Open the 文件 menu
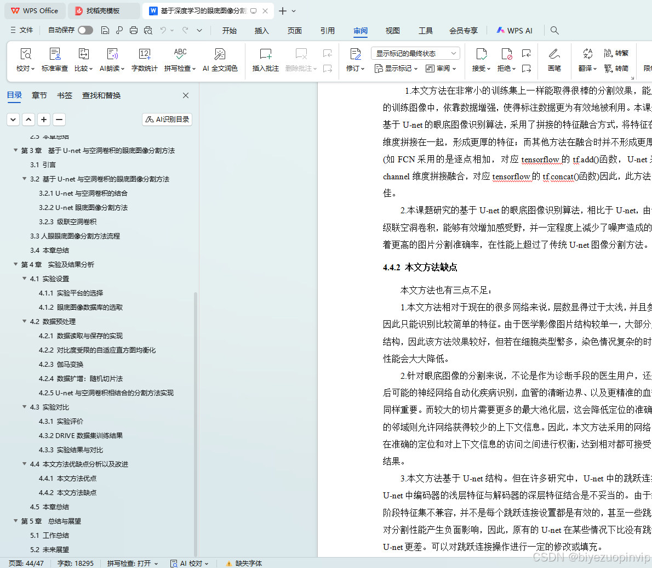652x568 pixels. [x=21, y=30]
